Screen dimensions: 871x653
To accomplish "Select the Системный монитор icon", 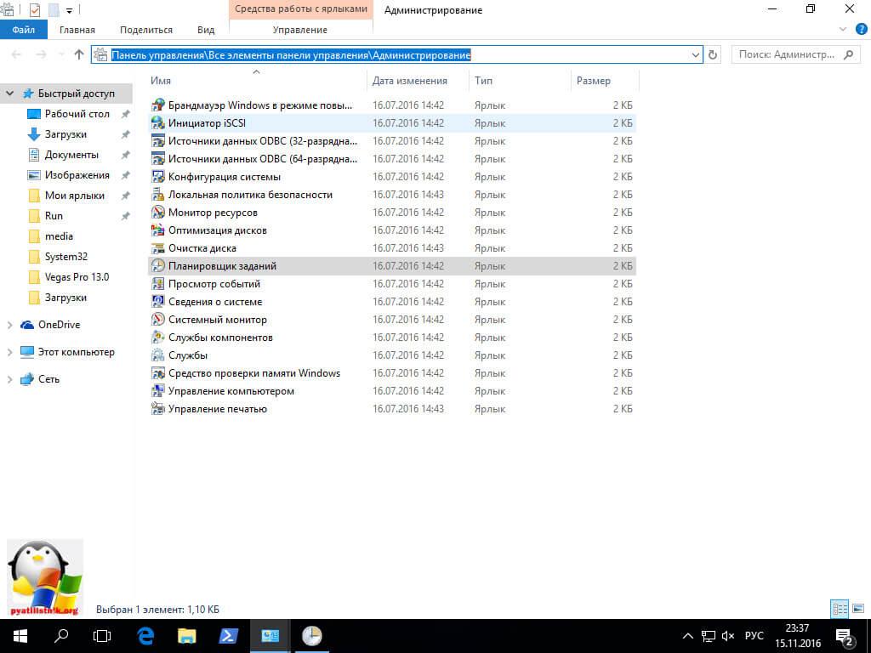I will (x=158, y=320).
